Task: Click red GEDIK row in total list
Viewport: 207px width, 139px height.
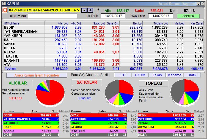Action: coord(166,115)
